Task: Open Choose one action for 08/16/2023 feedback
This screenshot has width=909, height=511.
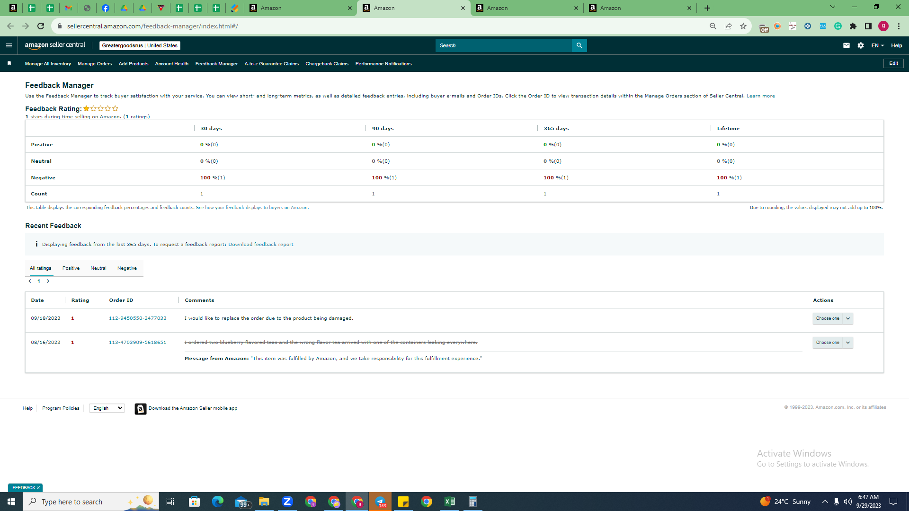Action: pyautogui.click(x=833, y=343)
